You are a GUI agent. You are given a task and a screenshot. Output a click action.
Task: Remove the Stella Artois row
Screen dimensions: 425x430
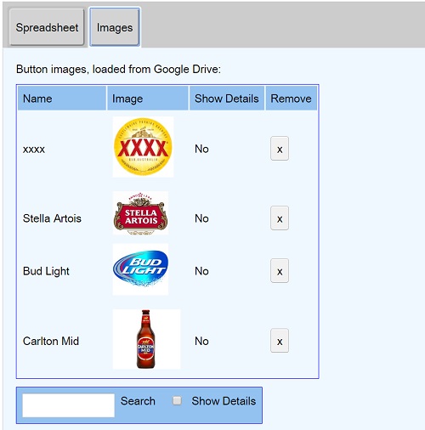pos(280,218)
